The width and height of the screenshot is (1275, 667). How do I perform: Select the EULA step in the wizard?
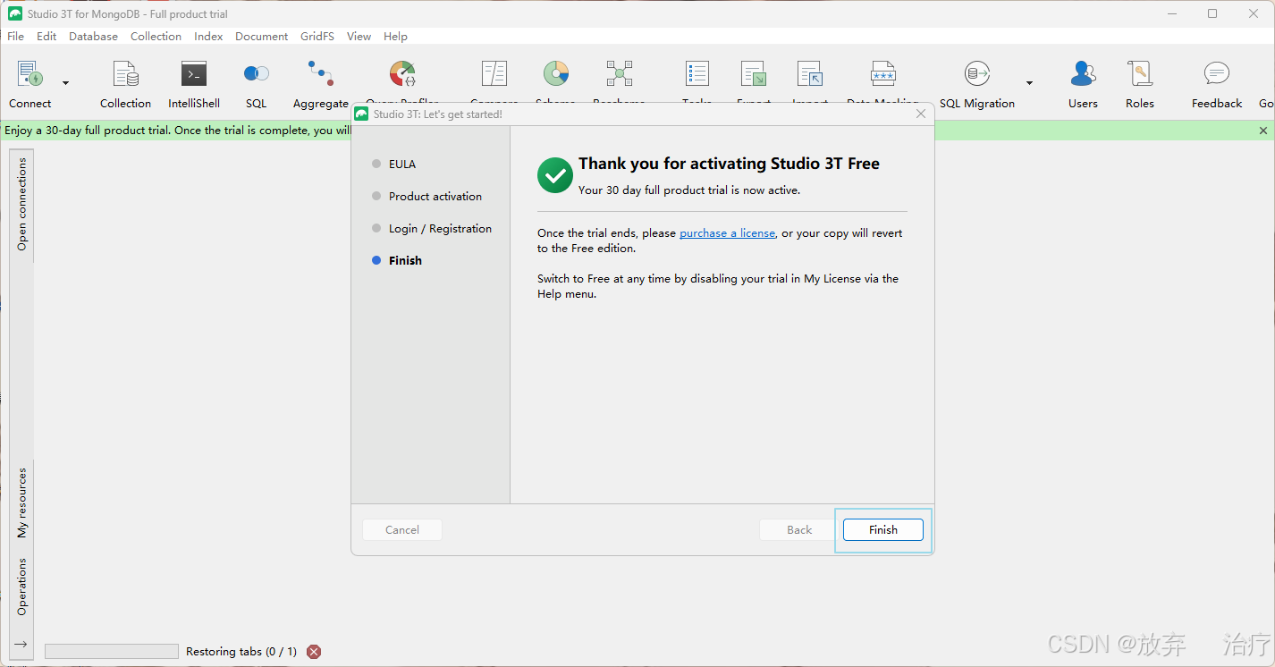point(402,165)
